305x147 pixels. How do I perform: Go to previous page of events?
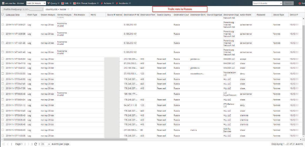pos(8,144)
